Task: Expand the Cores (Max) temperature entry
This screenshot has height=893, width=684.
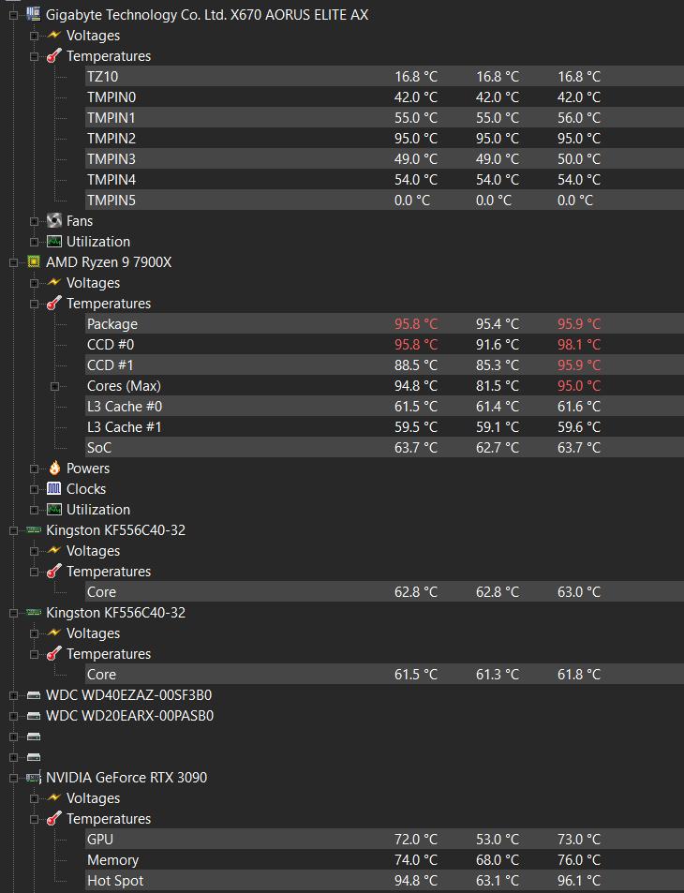Action: (x=54, y=386)
